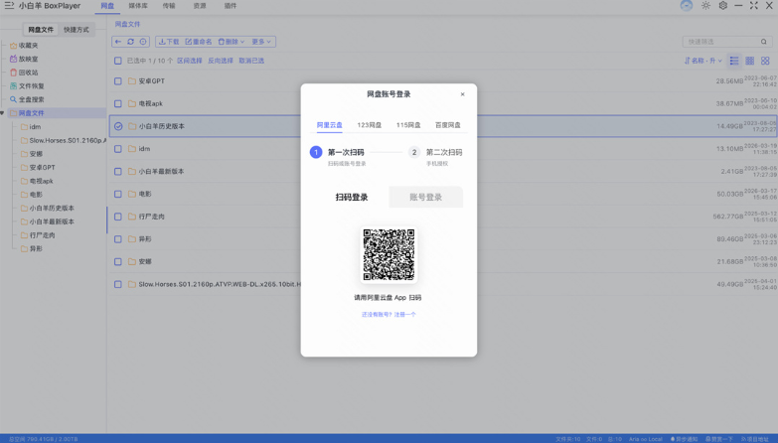This screenshot has width=778, height=443.
Task: Open settings with the gear icon
Action: coord(723,5)
